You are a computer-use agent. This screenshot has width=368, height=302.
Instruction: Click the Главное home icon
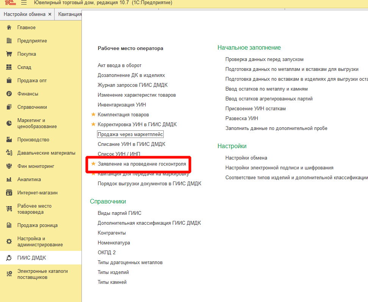(9, 27)
